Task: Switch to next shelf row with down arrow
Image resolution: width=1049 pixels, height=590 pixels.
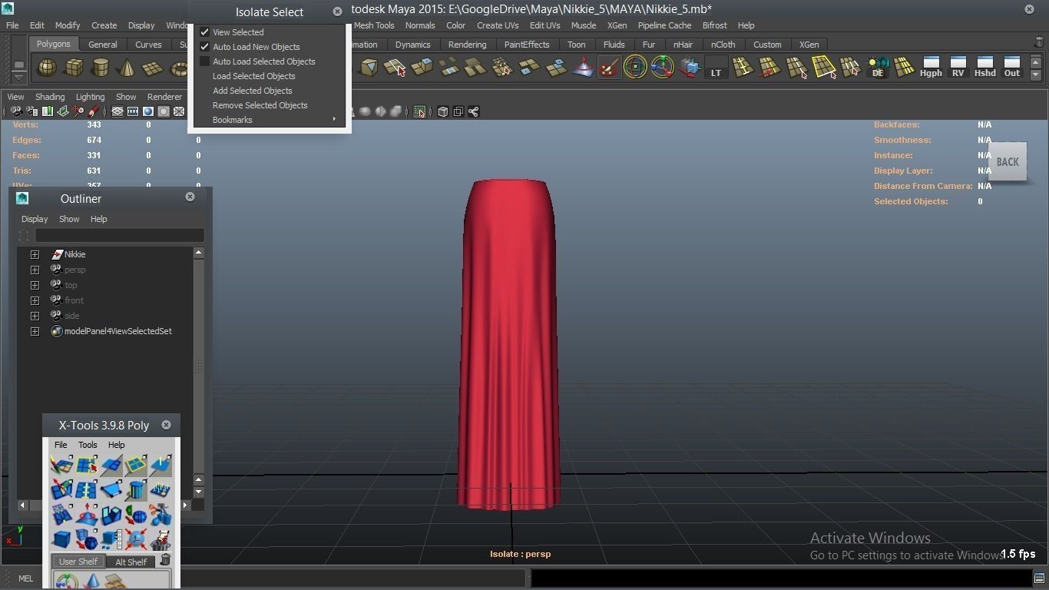Action: point(1035,75)
